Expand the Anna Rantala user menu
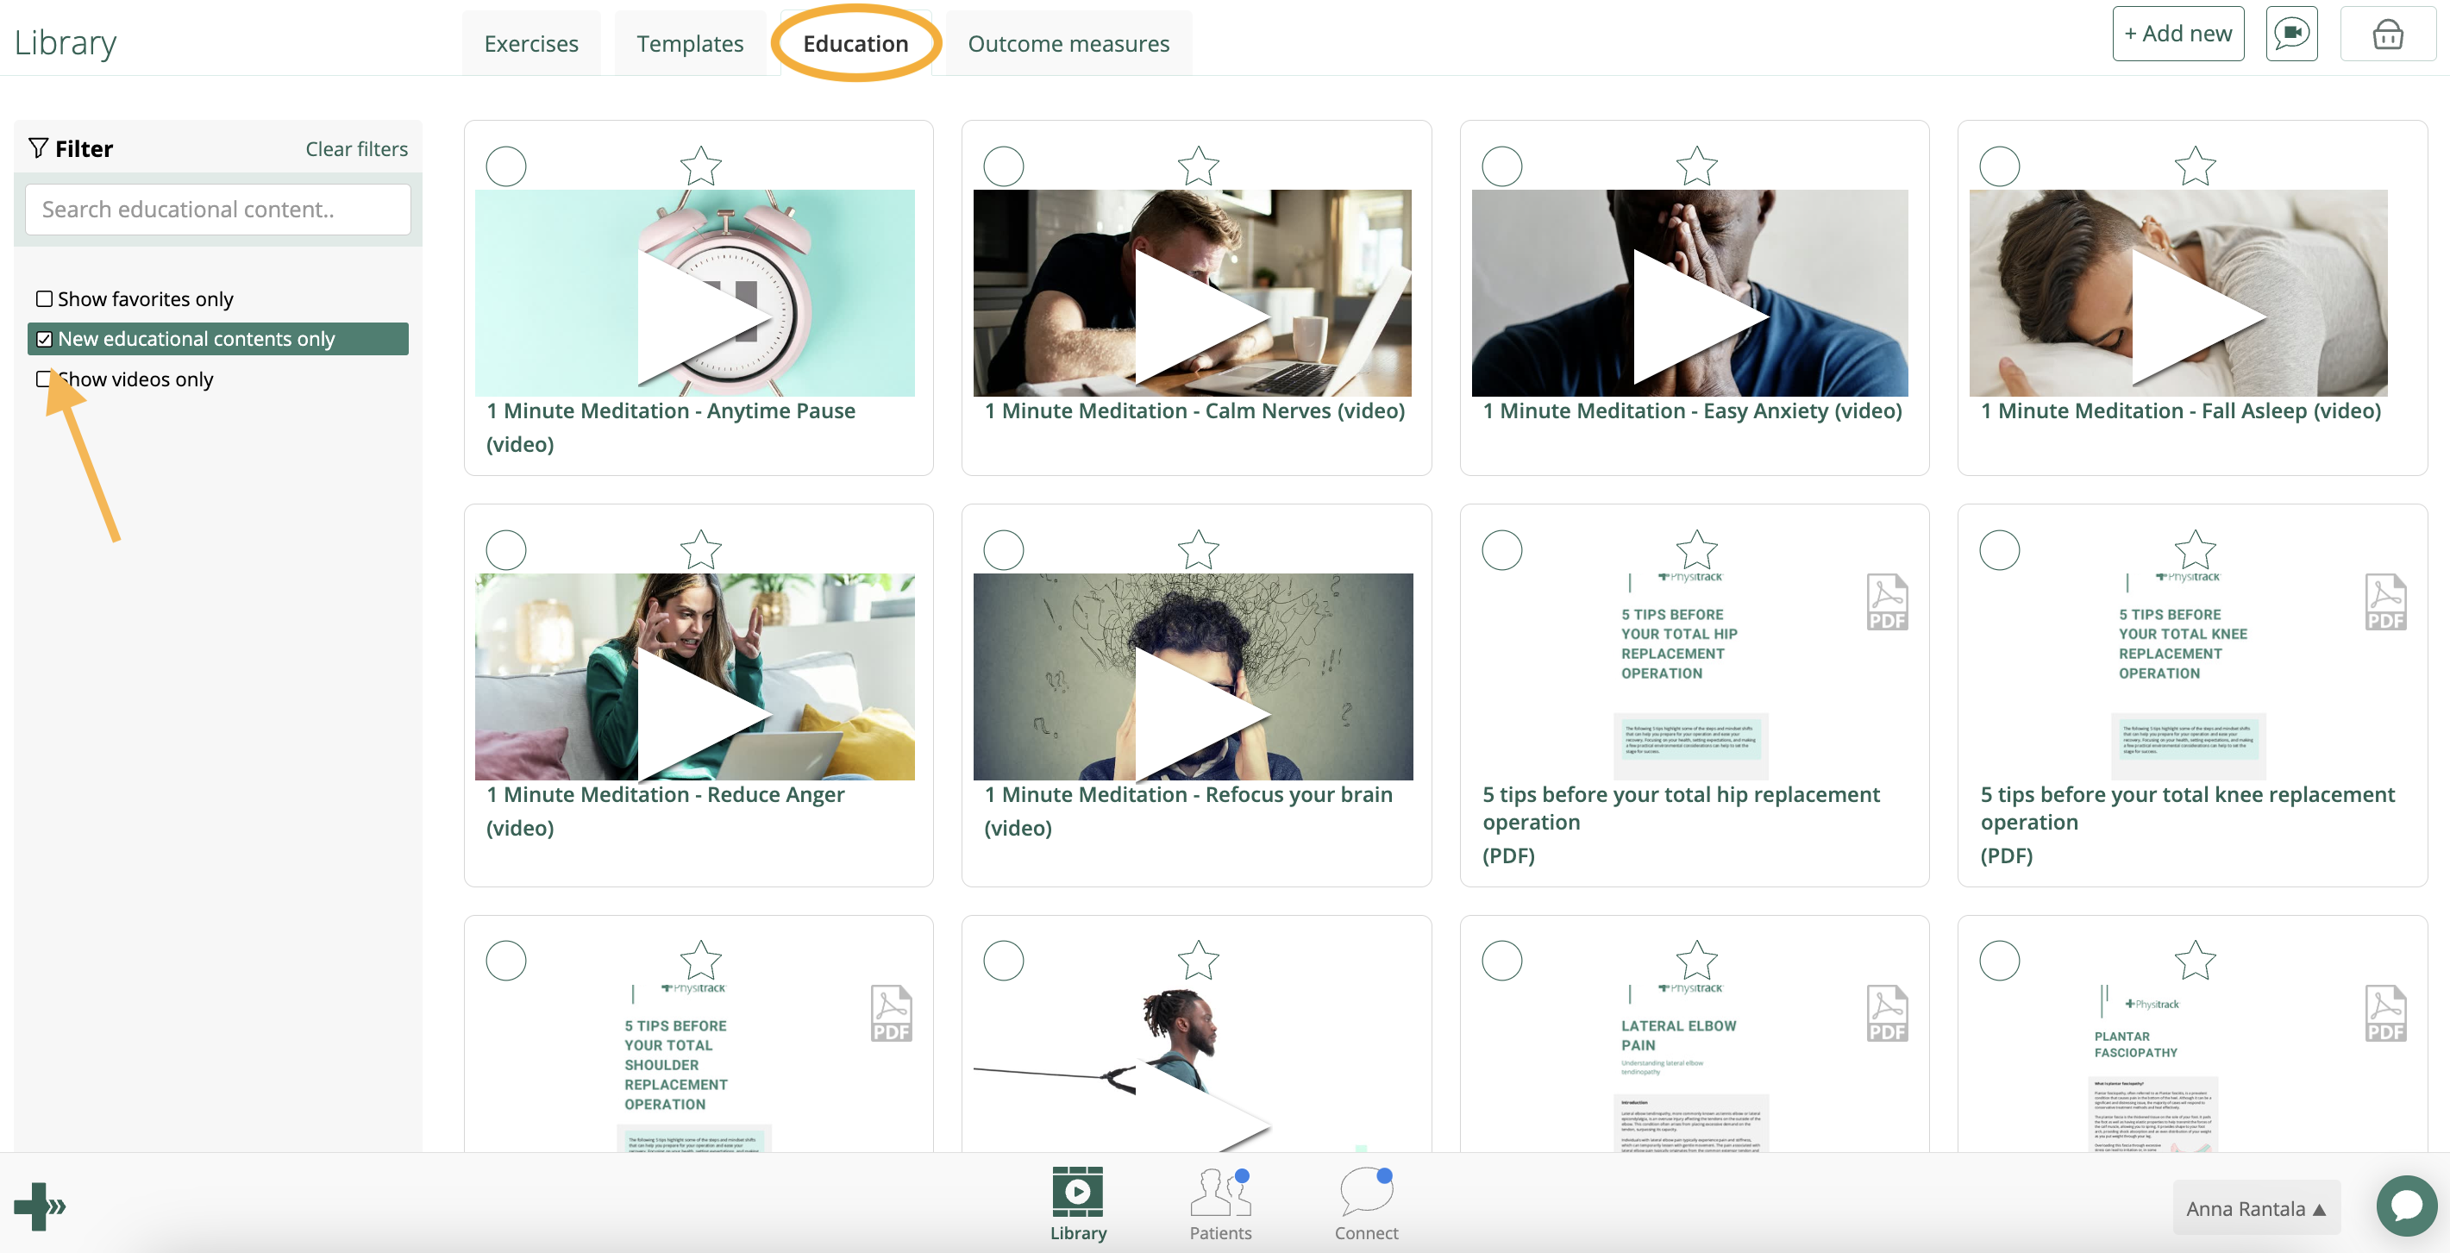This screenshot has height=1253, width=2450. tap(2256, 1208)
